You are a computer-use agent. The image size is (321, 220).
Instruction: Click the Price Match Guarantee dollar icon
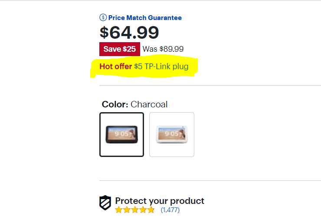coord(103,18)
